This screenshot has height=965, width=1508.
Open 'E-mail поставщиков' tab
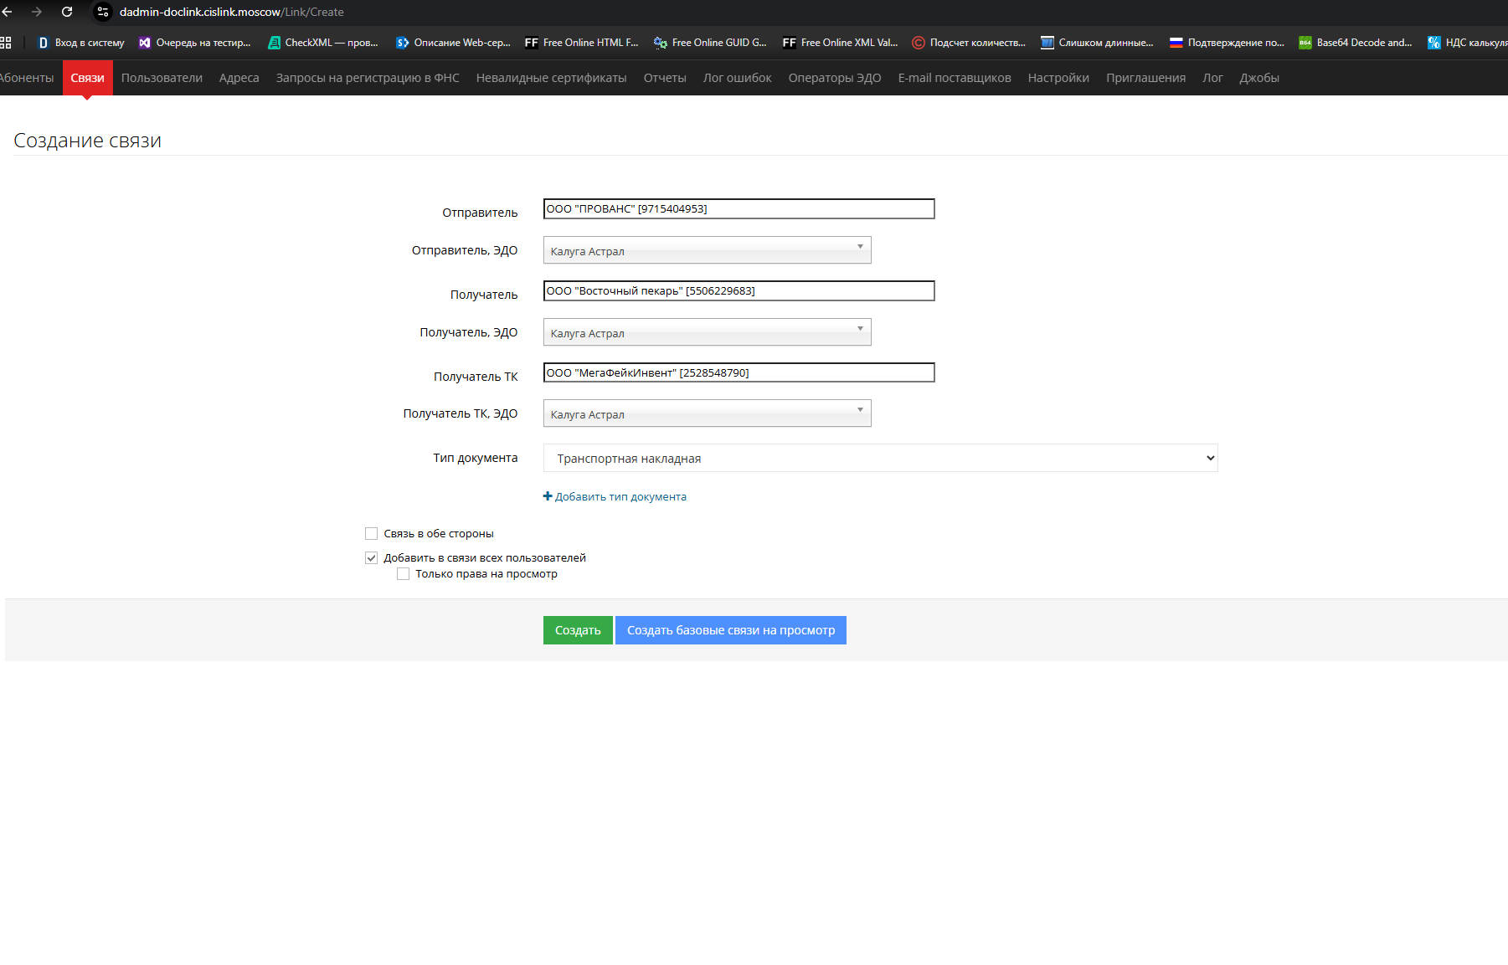(x=955, y=78)
